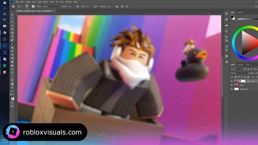
Task: Hide the Background layer
Action: click(232, 89)
